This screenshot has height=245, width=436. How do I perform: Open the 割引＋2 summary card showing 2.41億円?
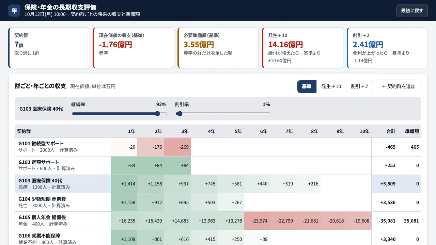(x=387, y=48)
